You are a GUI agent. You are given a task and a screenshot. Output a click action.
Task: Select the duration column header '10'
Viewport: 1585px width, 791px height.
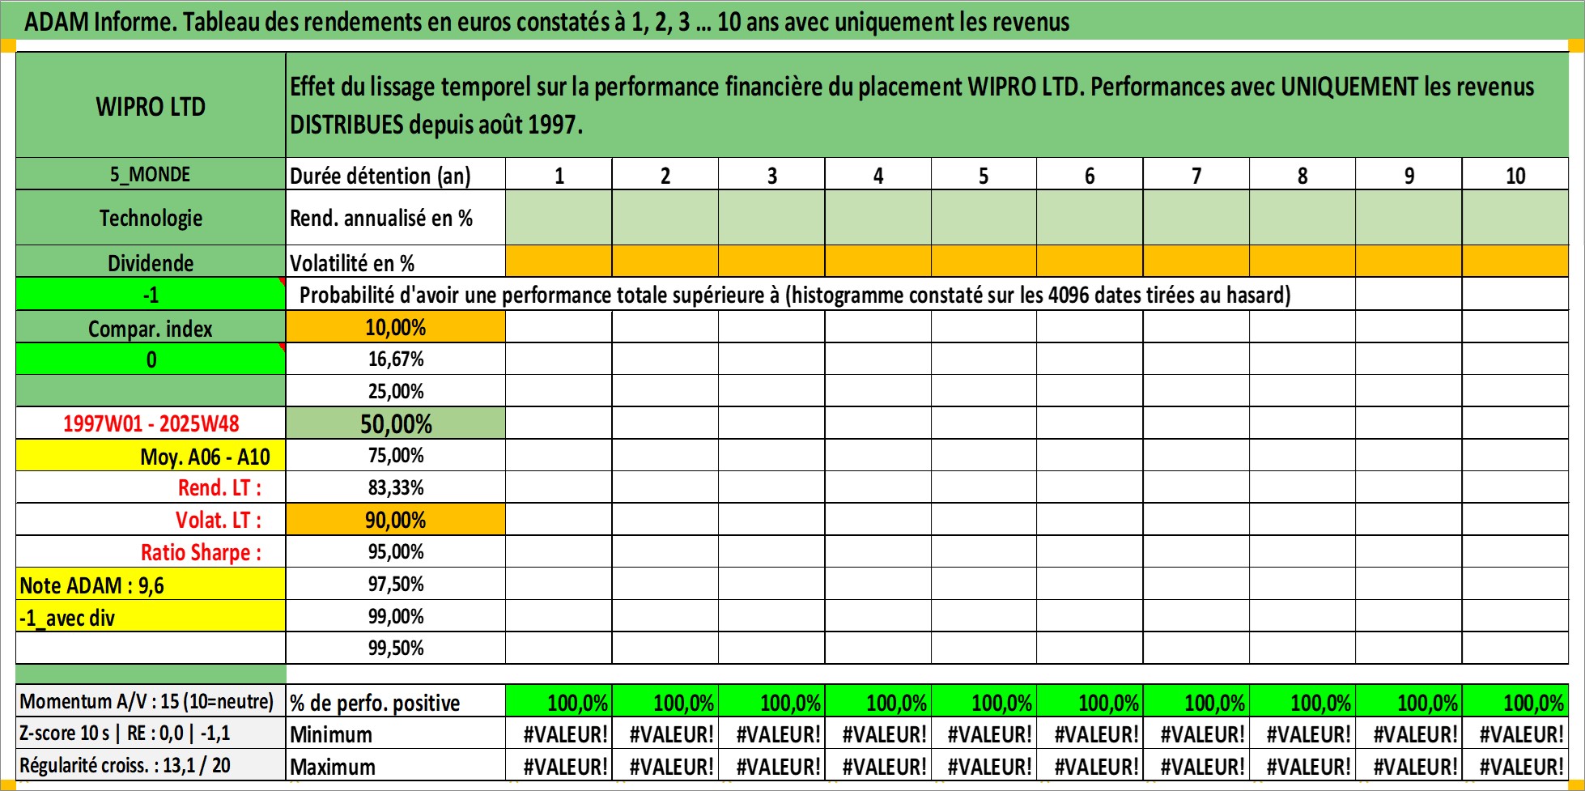coord(1515,175)
